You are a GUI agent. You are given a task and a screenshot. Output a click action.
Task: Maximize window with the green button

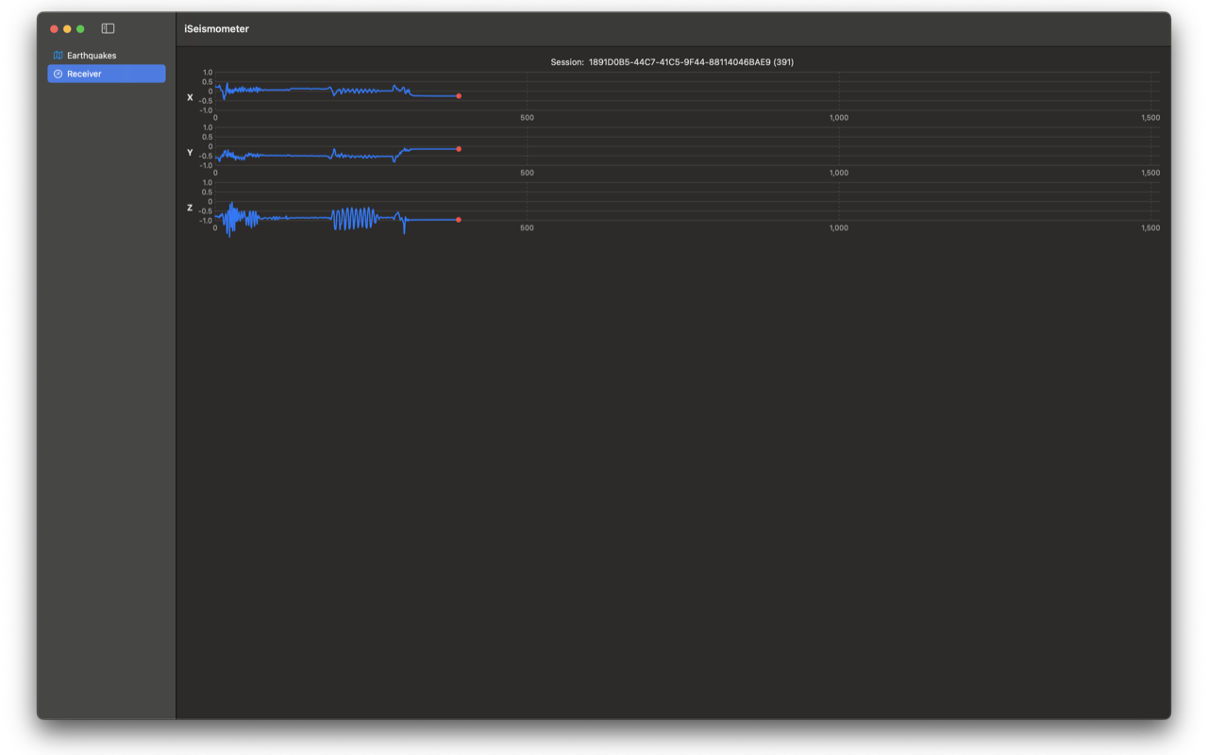point(80,28)
